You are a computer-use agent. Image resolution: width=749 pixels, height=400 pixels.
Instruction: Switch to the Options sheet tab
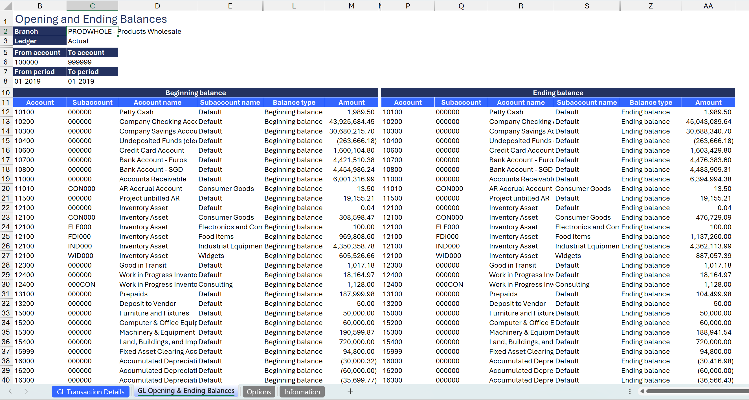(258, 392)
